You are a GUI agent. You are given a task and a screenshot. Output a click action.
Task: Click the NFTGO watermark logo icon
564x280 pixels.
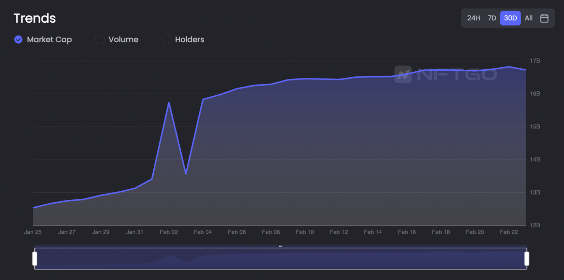(x=403, y=74)
